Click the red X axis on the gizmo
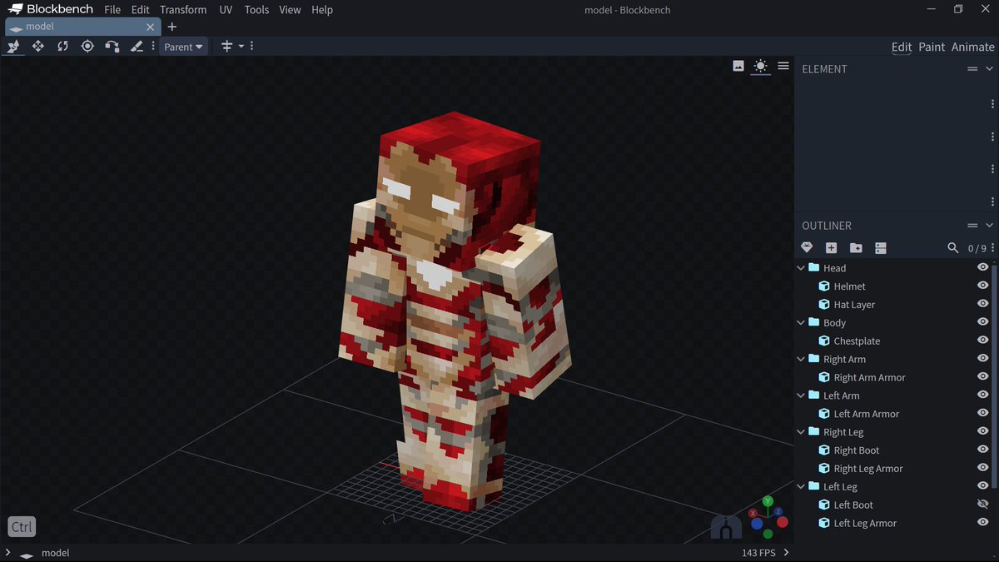 [754, 513]
